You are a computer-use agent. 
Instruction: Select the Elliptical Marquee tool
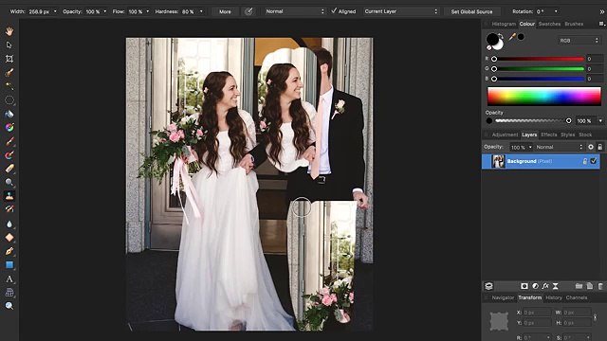point(9,100)
